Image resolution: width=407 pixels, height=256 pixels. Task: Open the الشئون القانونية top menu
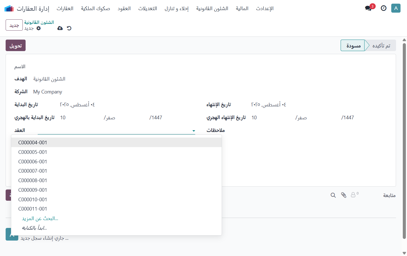tap(212, 8)
